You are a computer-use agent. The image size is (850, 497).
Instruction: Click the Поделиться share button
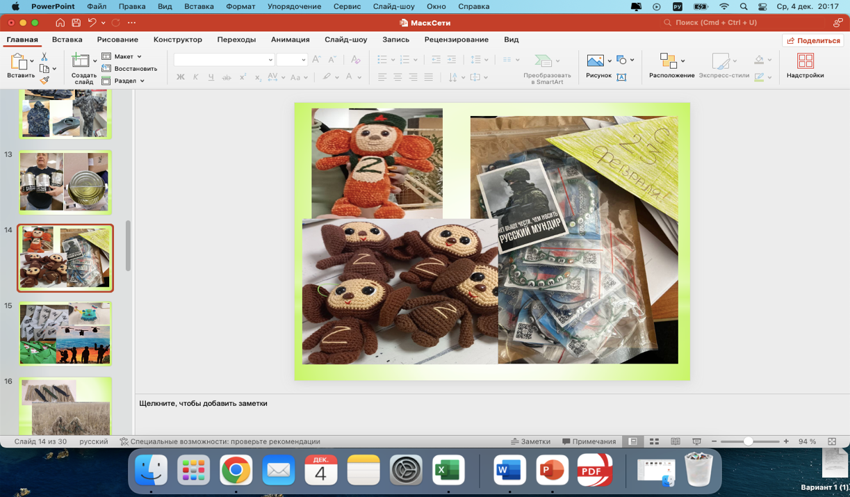813,40
